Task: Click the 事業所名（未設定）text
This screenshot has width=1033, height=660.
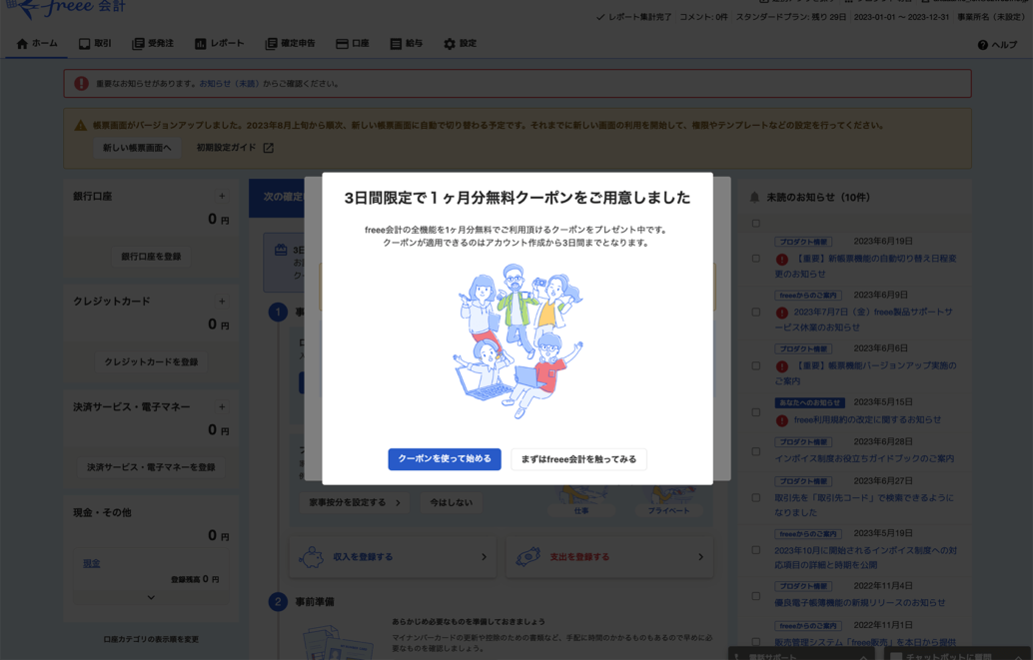Action: point(991,17)
